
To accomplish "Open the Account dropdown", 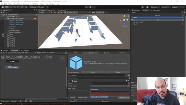I will pos(155,7).
